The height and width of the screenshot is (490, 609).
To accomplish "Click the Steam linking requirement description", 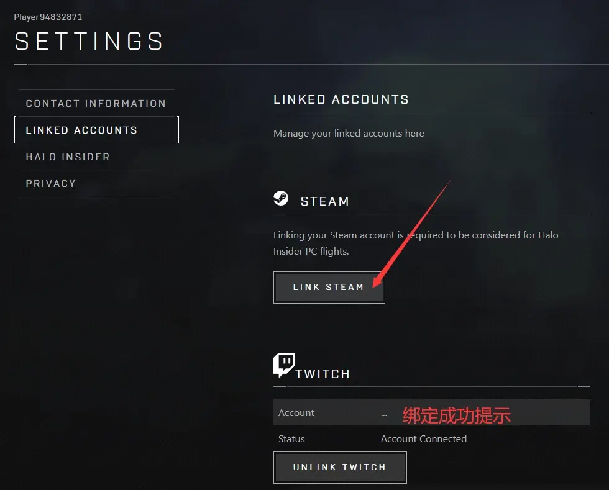I will coord(416,243).
